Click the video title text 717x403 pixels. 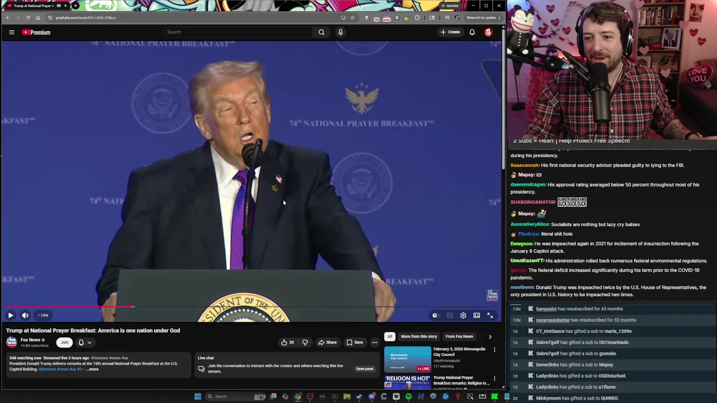(x=93, y=330)
